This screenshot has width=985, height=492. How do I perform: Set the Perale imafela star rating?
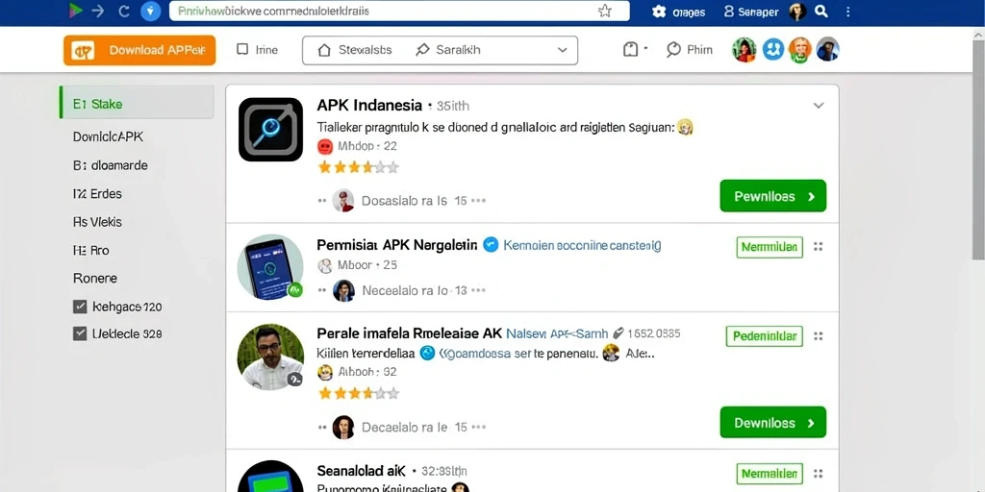[x=359, y=393]
